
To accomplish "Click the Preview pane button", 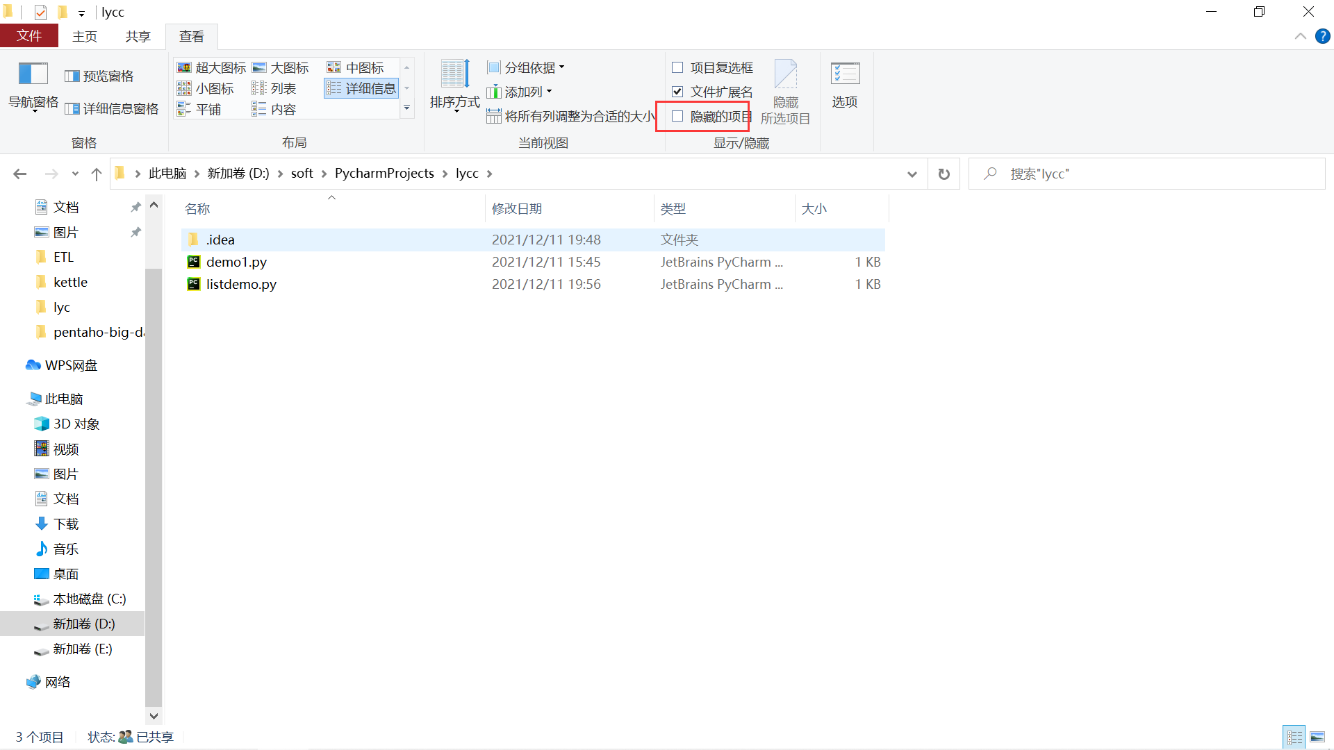I will click(99, 76).
